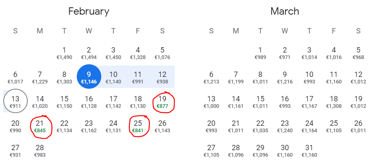Choose March 27 priced €1,105

[x=211, y=150]
